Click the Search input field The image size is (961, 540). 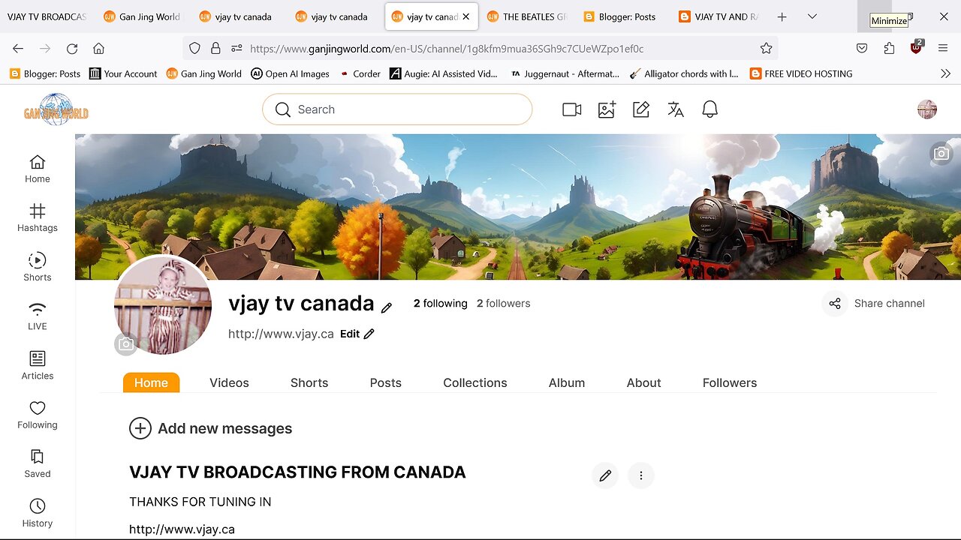[x=397, y=109]
